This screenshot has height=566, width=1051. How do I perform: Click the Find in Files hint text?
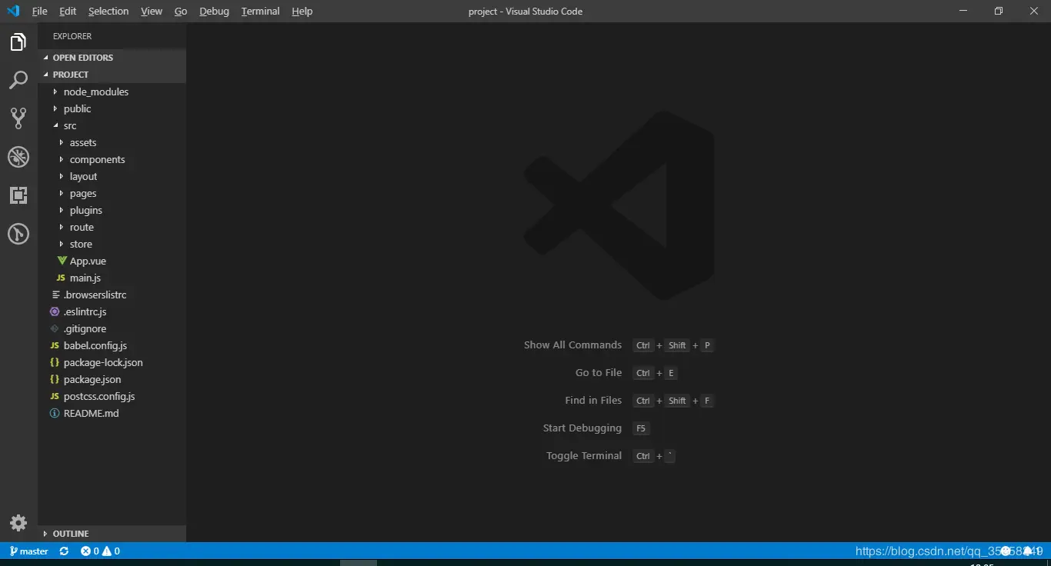coord(593,401)
